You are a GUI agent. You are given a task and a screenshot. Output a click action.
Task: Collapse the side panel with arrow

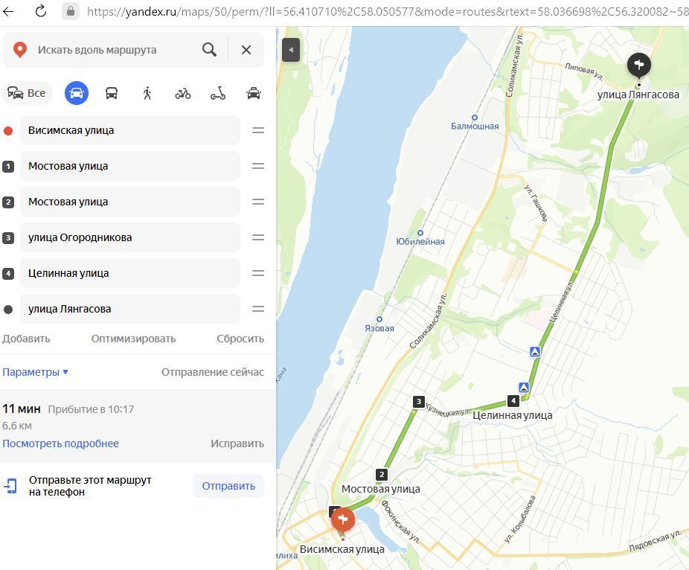click(291, 50)
